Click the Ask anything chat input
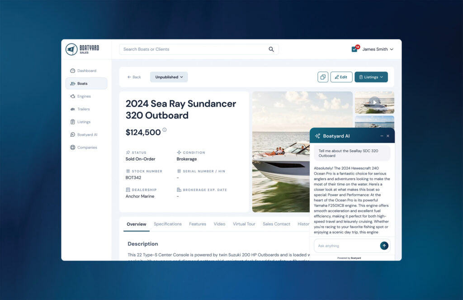 pos(347,246)
